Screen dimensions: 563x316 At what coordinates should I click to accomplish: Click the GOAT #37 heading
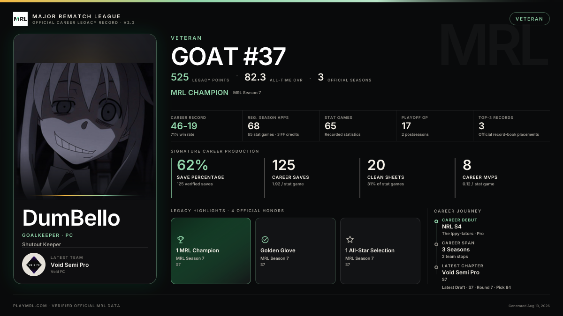click(228, 57)
